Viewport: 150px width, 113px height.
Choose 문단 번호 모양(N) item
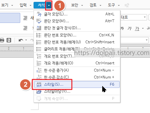coord(77,35)
